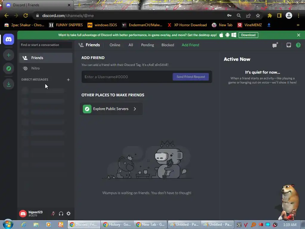Go back in Chrome

pos(7,16)
